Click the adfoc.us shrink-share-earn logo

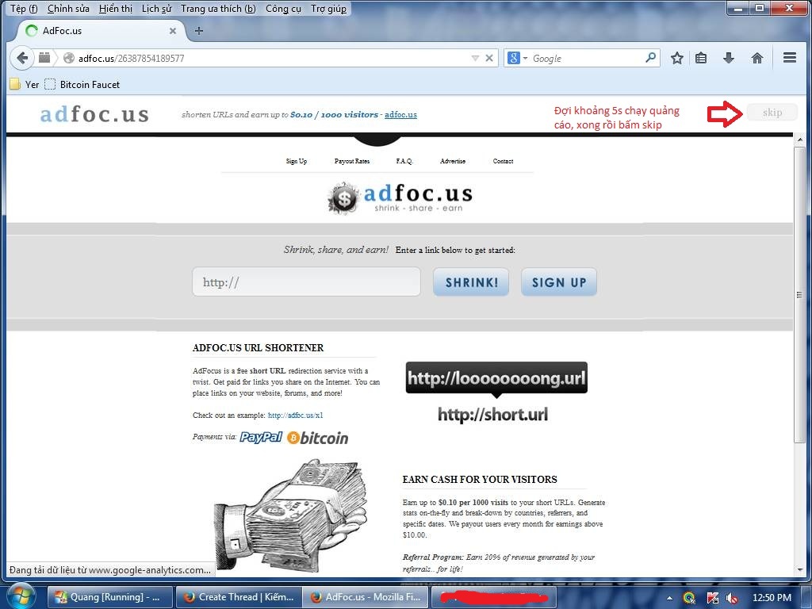tap(400, 197)
